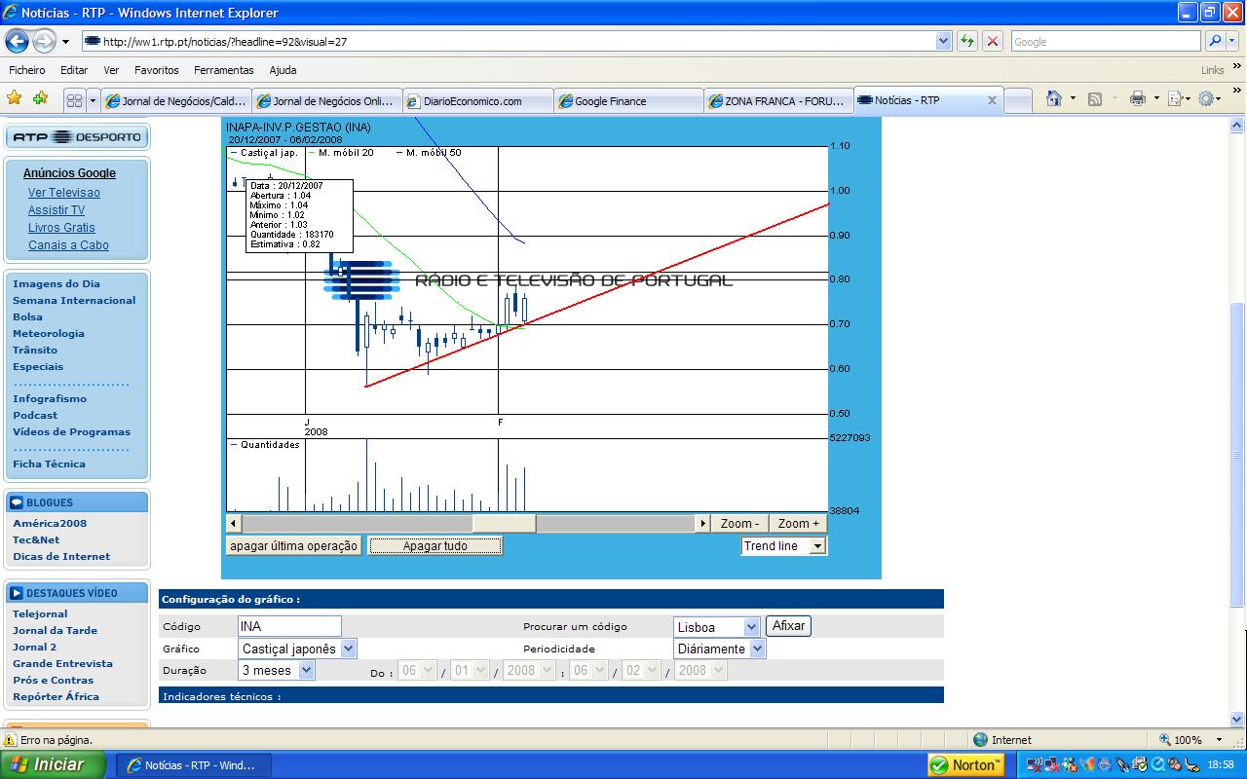
Task: Click the Windows Iniciar start button
Action: (54, 764)
